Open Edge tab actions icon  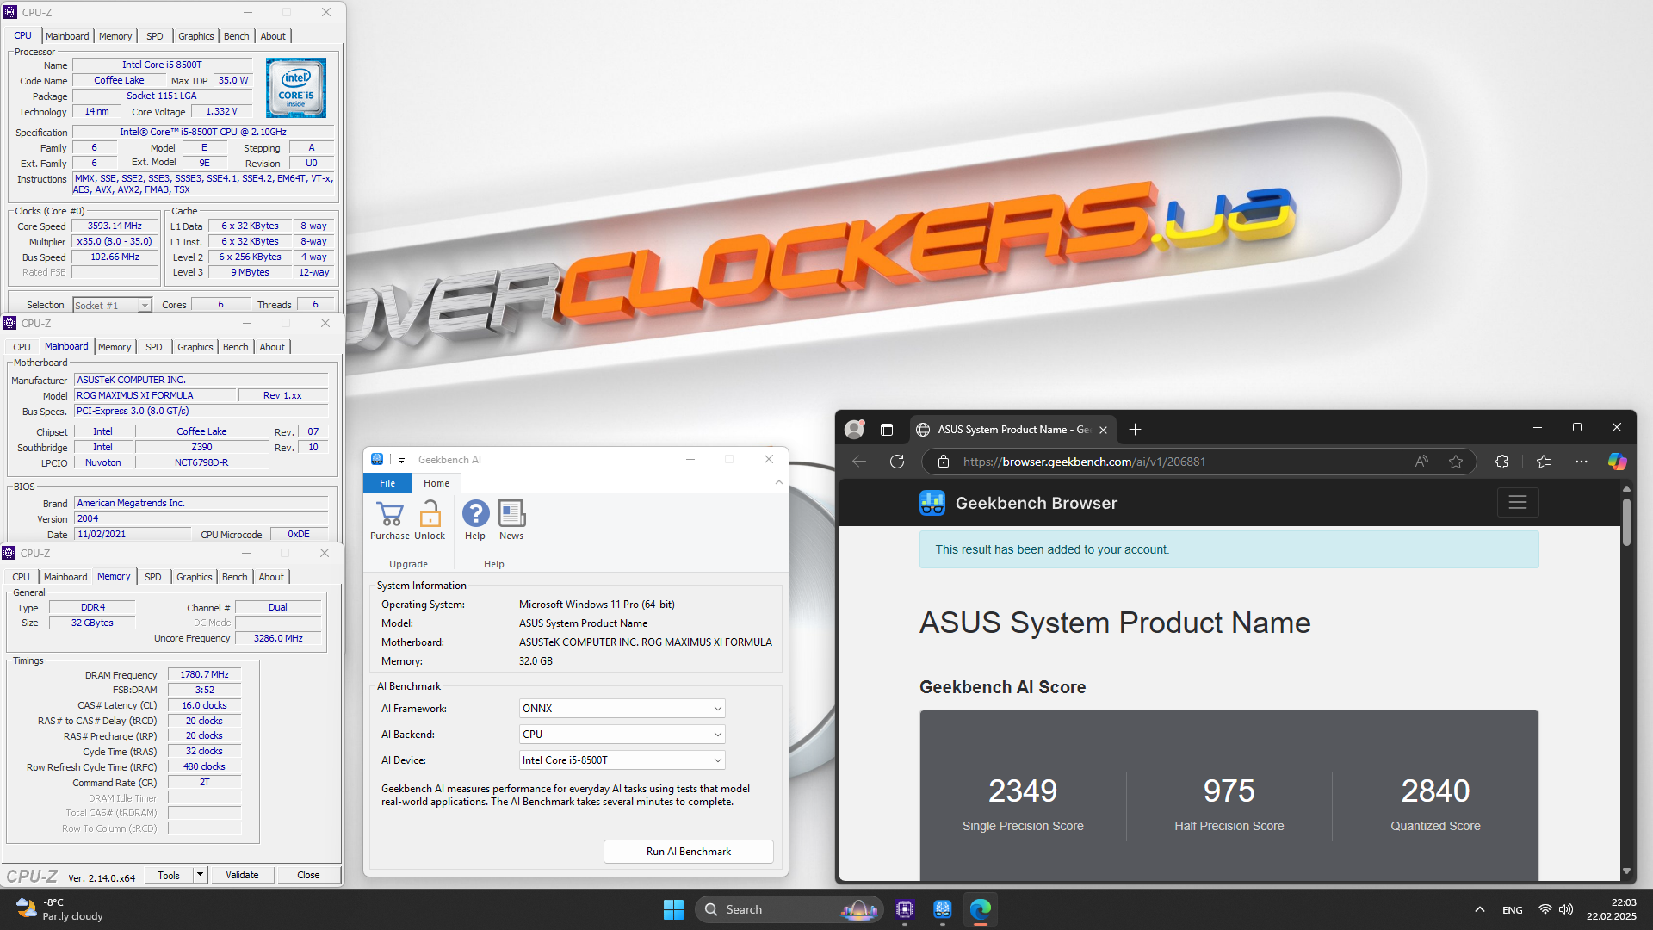[887, 429]
